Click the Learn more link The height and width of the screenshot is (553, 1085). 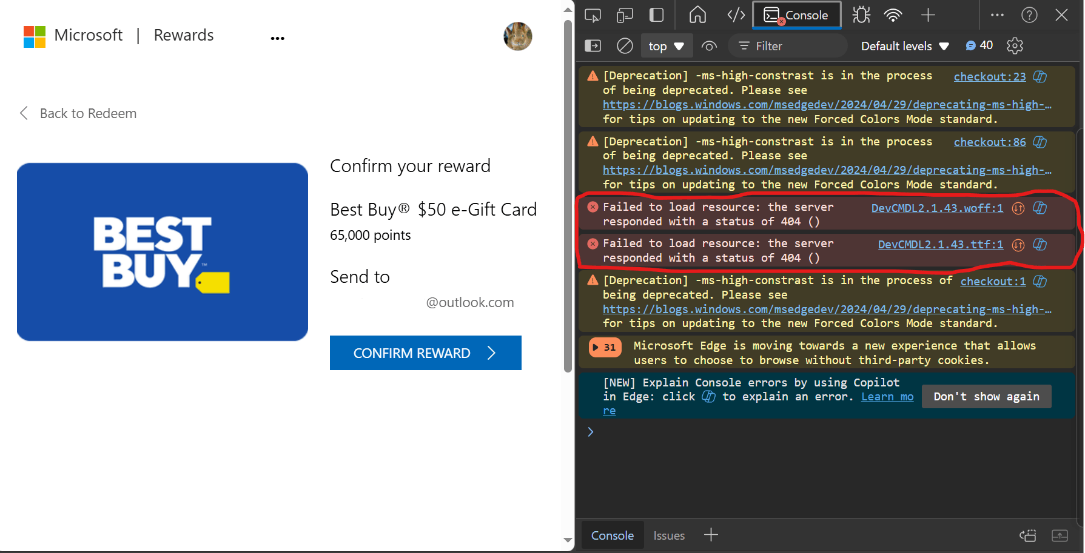tap(887, 397)
